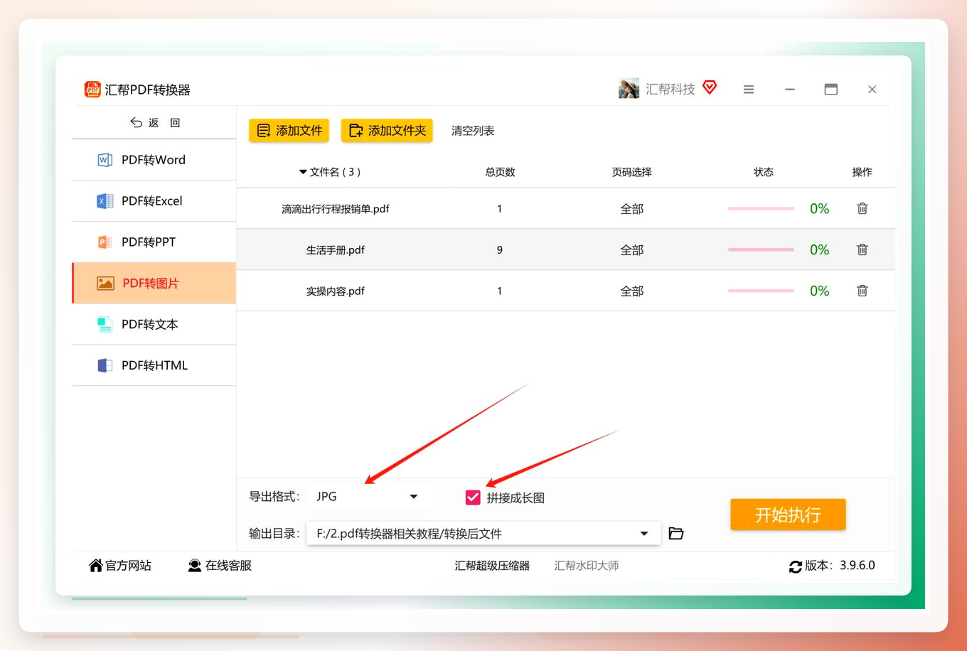
Task: Open the 汇帮超级压缩器 link
Action: (x=492, y=566)
